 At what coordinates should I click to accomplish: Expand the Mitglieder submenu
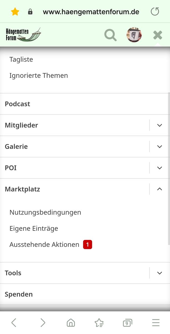click(x=159, y=125)
